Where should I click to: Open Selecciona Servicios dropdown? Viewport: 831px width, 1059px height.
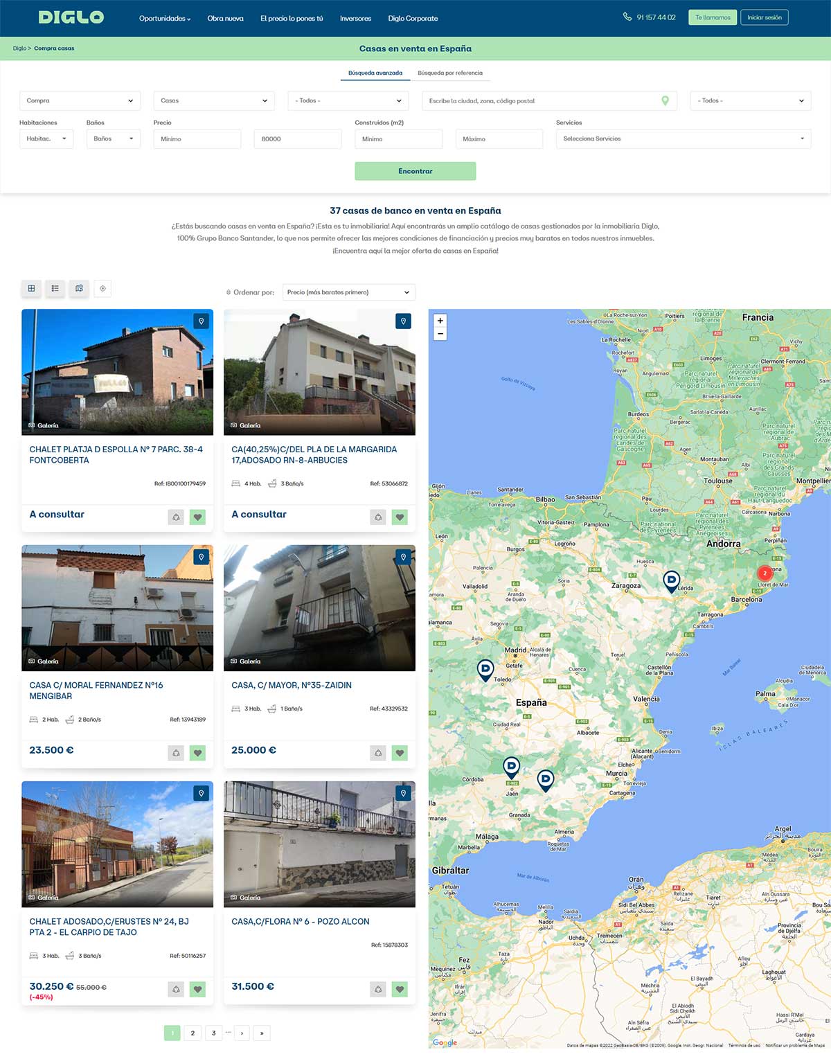[x=683, y=139]
